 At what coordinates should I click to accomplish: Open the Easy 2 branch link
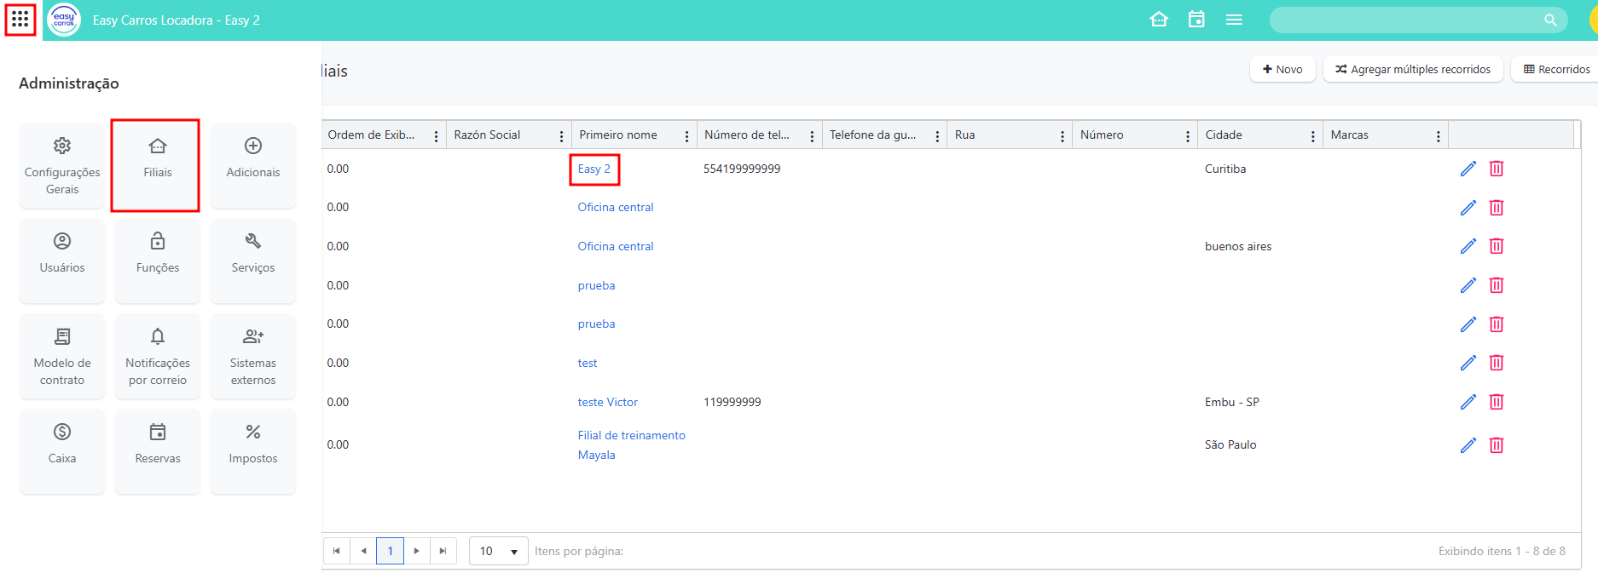coord(593,169)
